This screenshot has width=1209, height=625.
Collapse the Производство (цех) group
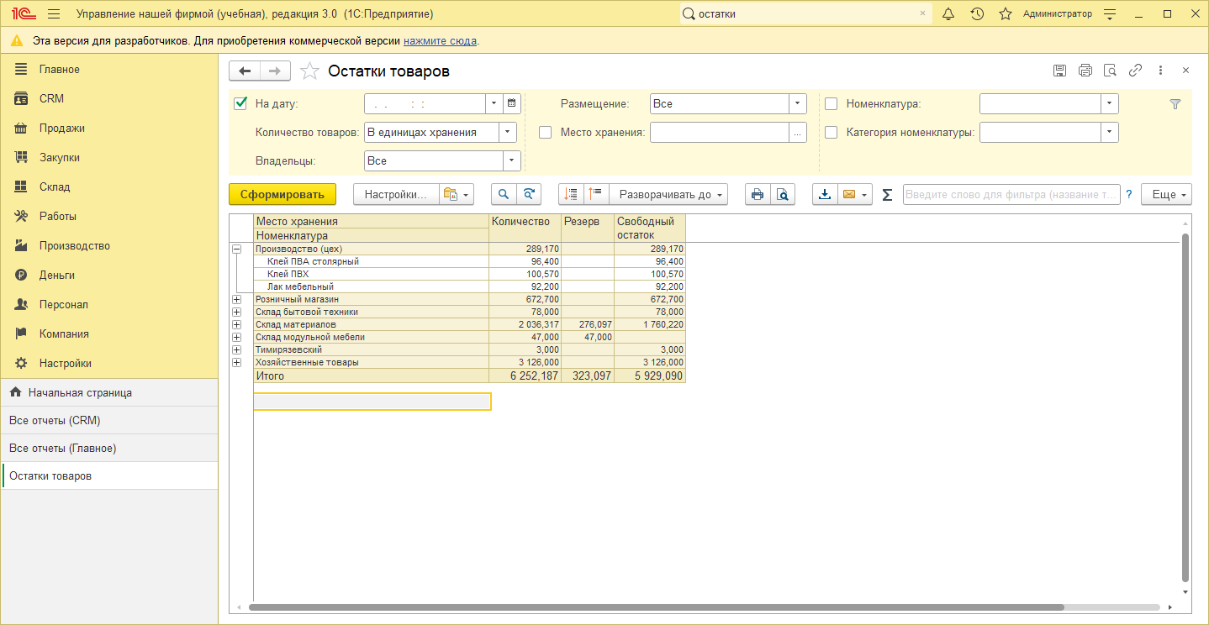point(236,249)
